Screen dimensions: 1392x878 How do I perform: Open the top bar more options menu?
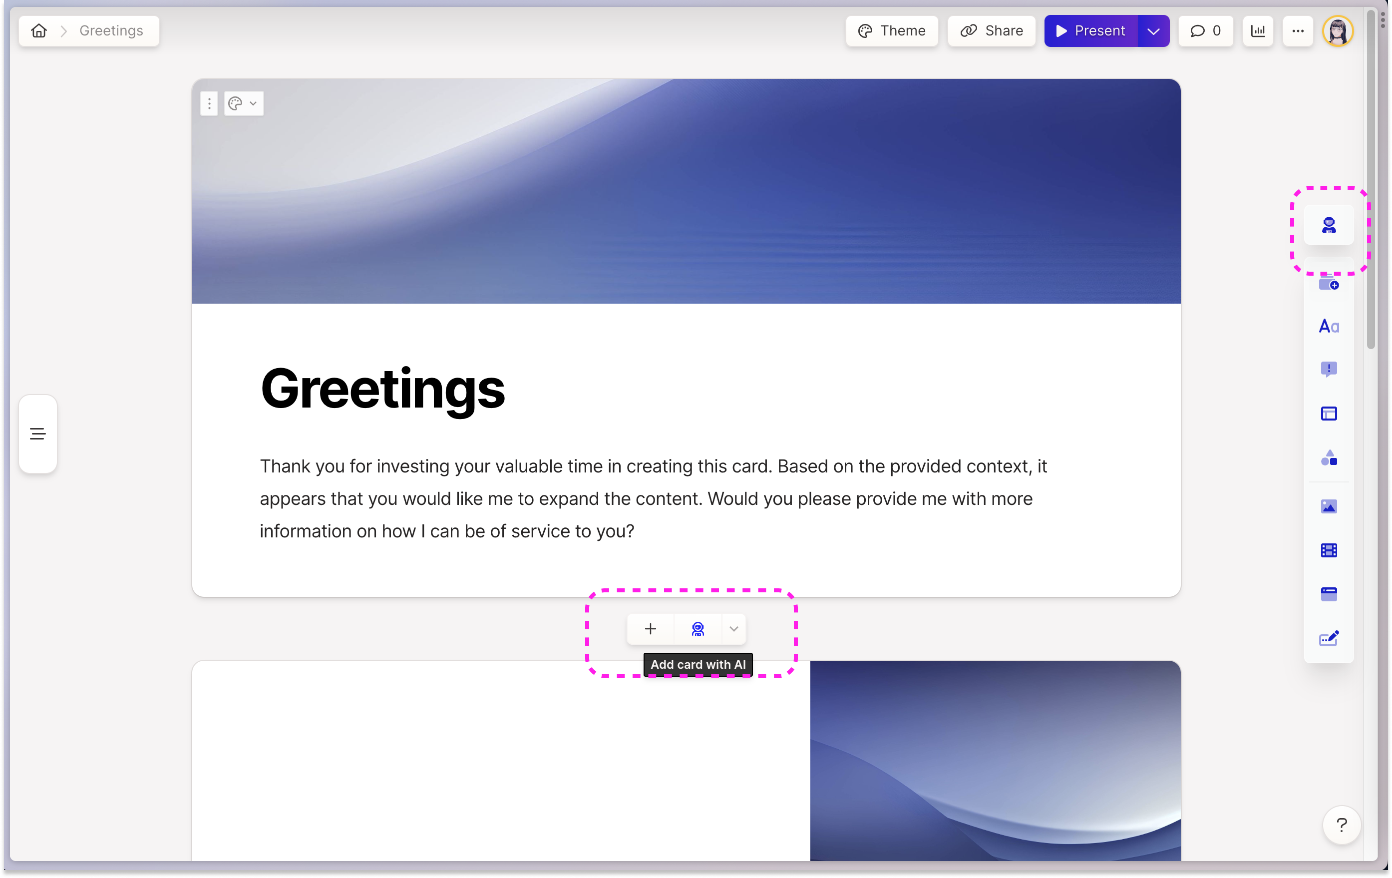1298,31
